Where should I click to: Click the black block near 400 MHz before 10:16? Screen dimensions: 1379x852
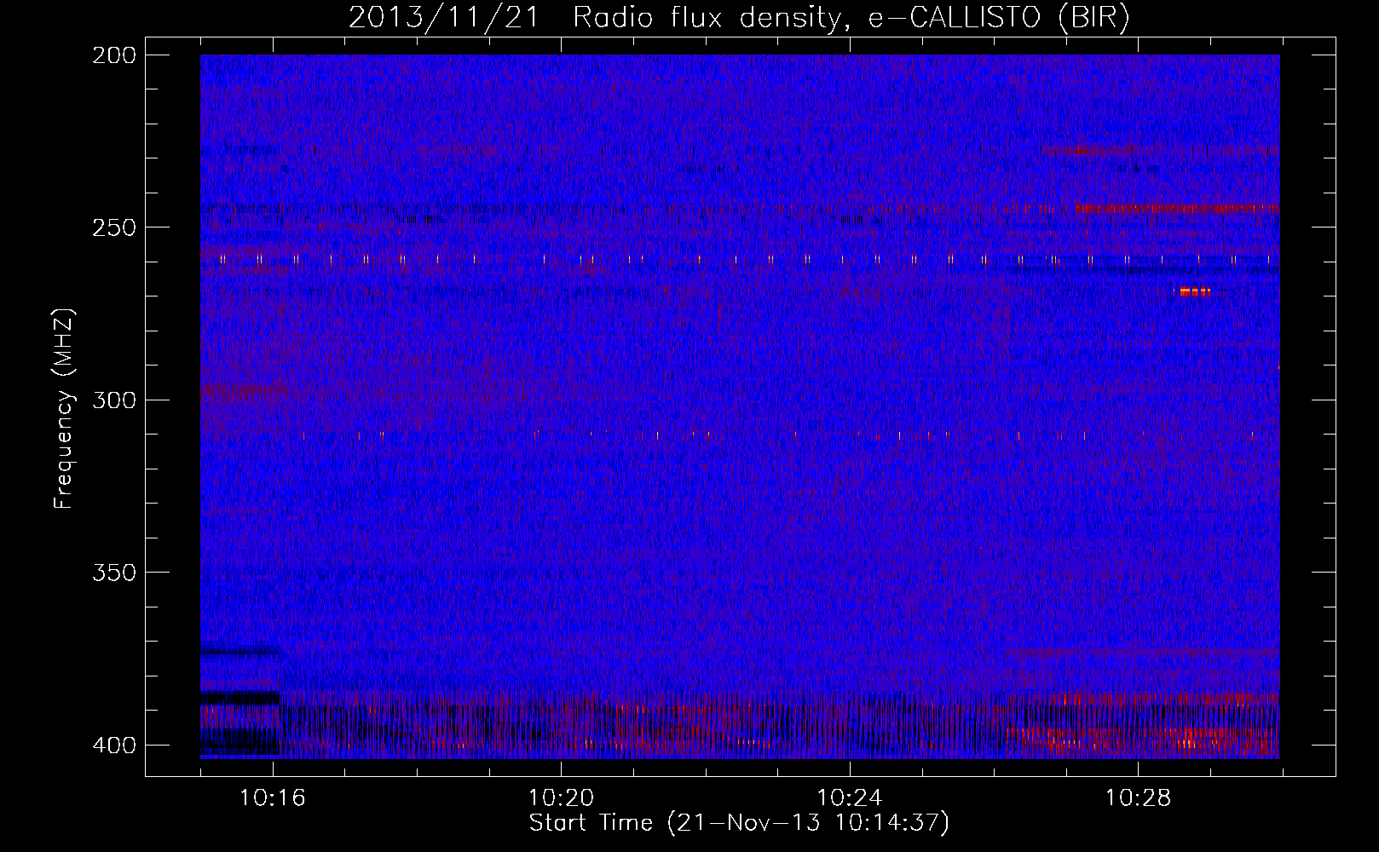[x=240, y=740]
